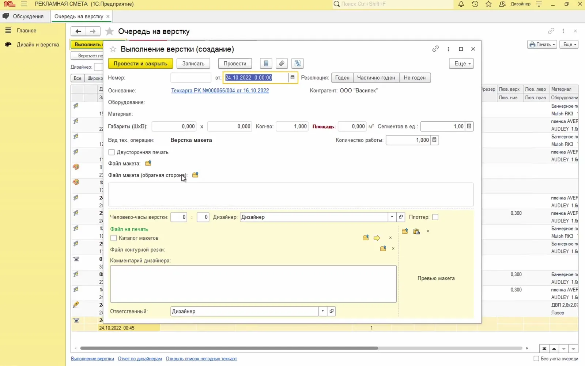Set resolution to Годен
Image resolution: width=585 pixels, height=366 pixels.
342,77
